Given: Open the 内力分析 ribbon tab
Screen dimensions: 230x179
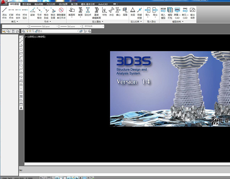Looking at the screenshot, I should pyautogui.click(x=51, y=4).
